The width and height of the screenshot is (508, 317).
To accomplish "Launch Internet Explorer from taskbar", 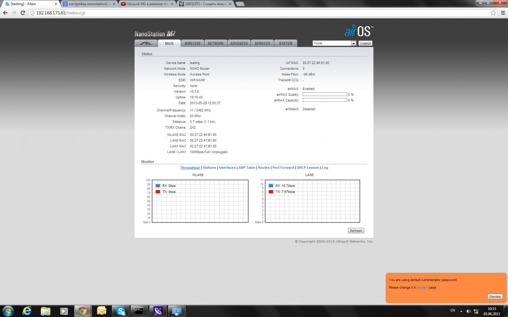I will point(27,311).
